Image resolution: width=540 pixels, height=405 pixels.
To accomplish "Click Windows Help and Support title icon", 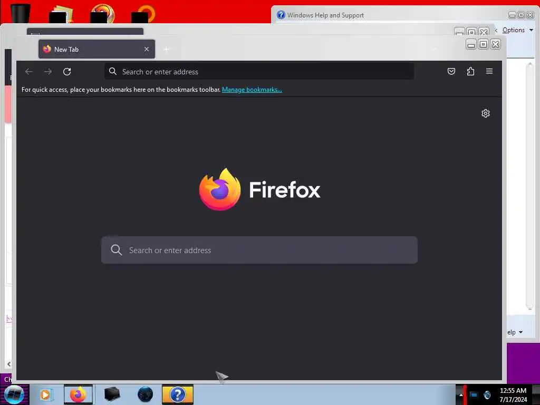I will pyautogui.click(x=281, y=15).
